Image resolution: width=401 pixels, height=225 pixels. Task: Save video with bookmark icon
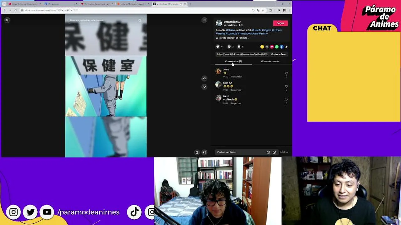239,47
